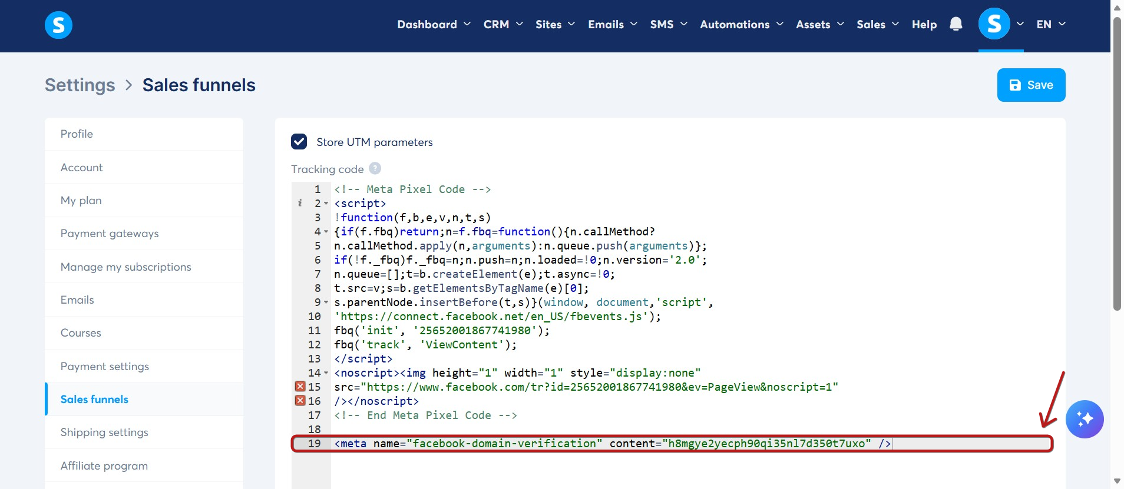Click line number 18 in the gutter
This screenshot has width=1124, height=489.
(315, 430)
